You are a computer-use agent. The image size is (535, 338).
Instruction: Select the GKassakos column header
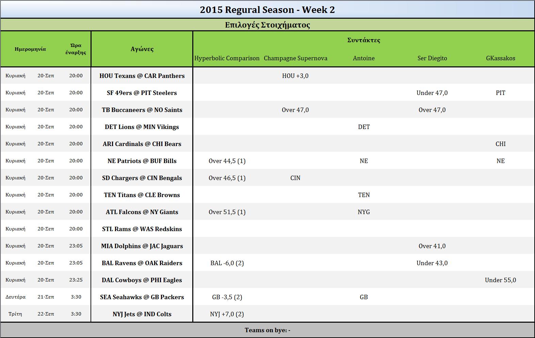coord(501,58)
